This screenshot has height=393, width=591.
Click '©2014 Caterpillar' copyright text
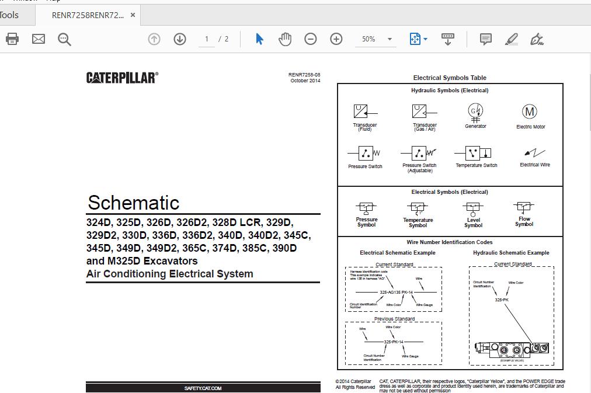pyautogui.click(x=353, y=381)
